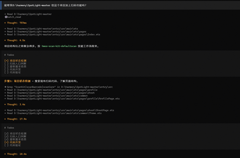The image size is (240, 158).
Task: Open Read entry\src\main\ets\pages\shoot path
Action: 51,93
